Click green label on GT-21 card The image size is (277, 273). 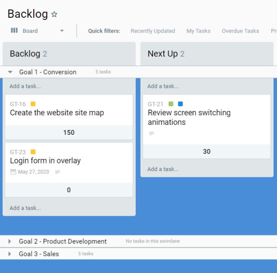[x=171, y=104]
